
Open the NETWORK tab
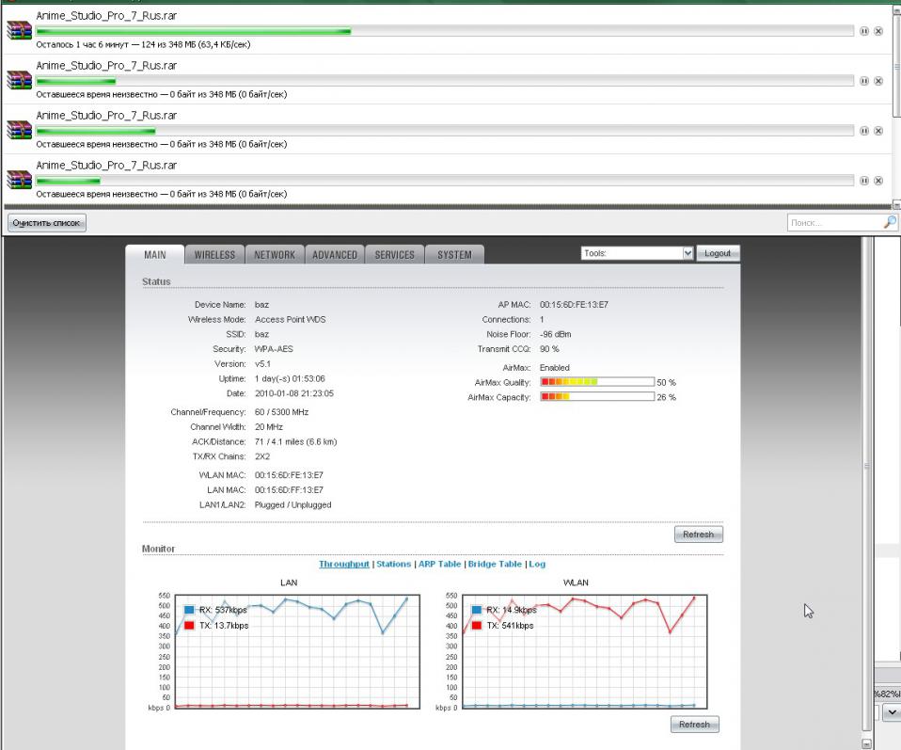274,255
